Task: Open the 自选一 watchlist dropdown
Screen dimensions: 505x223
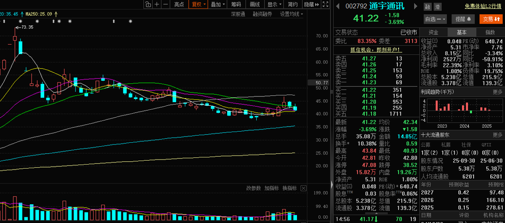Action: (435, 19)
